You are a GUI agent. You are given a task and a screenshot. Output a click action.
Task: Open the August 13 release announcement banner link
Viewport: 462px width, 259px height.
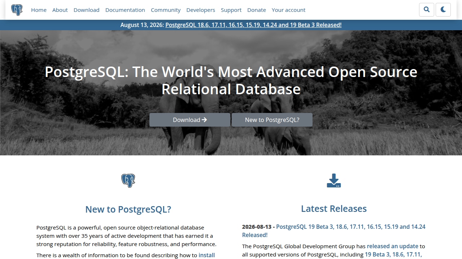pyautogui.click(x=253, y=25)
